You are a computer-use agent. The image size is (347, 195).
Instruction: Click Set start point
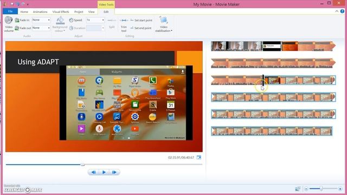141,21
